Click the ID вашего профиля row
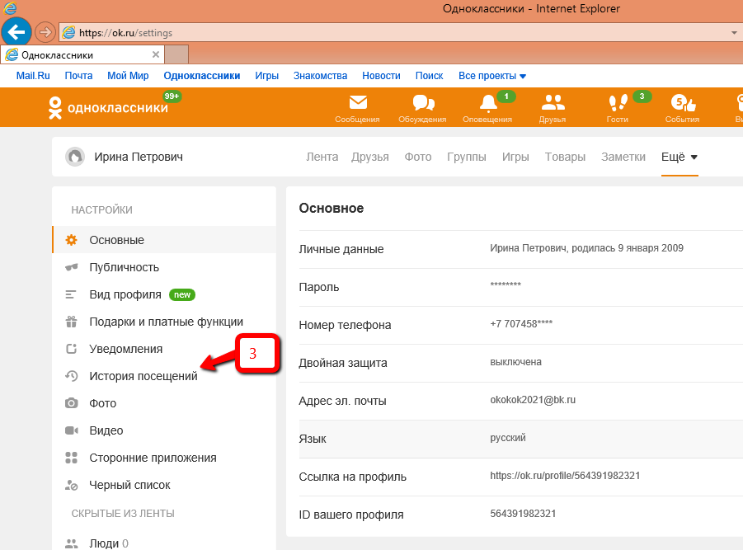This screenshot has width=743, height=550. tap(521, 515)
